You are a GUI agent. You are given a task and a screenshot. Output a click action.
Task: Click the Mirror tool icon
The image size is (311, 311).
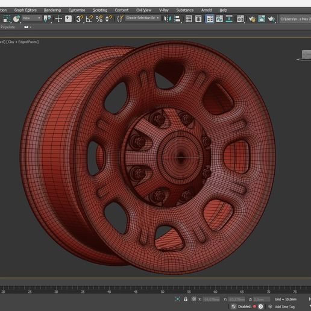tap(168, 19)
